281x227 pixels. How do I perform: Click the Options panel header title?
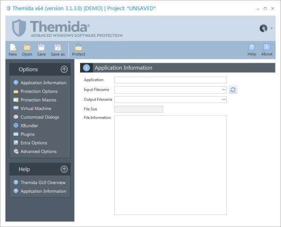pos(28,69)
